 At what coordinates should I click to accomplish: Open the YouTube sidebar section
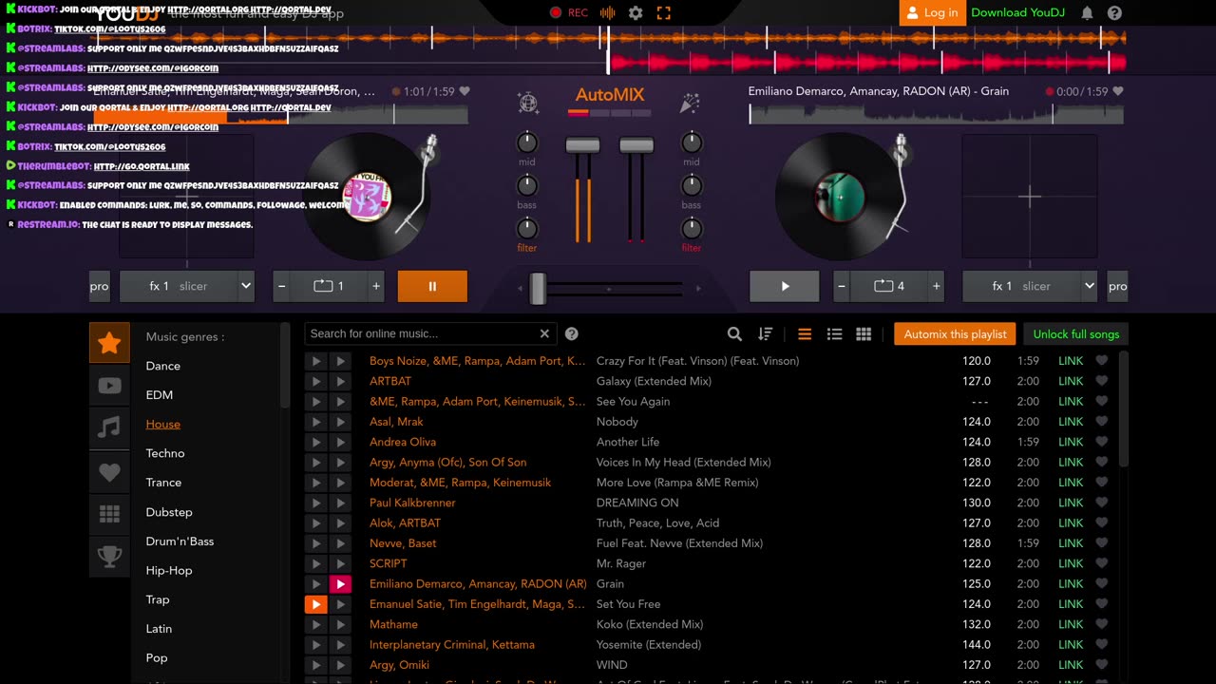pyautogui.click(x=109, y=386)
